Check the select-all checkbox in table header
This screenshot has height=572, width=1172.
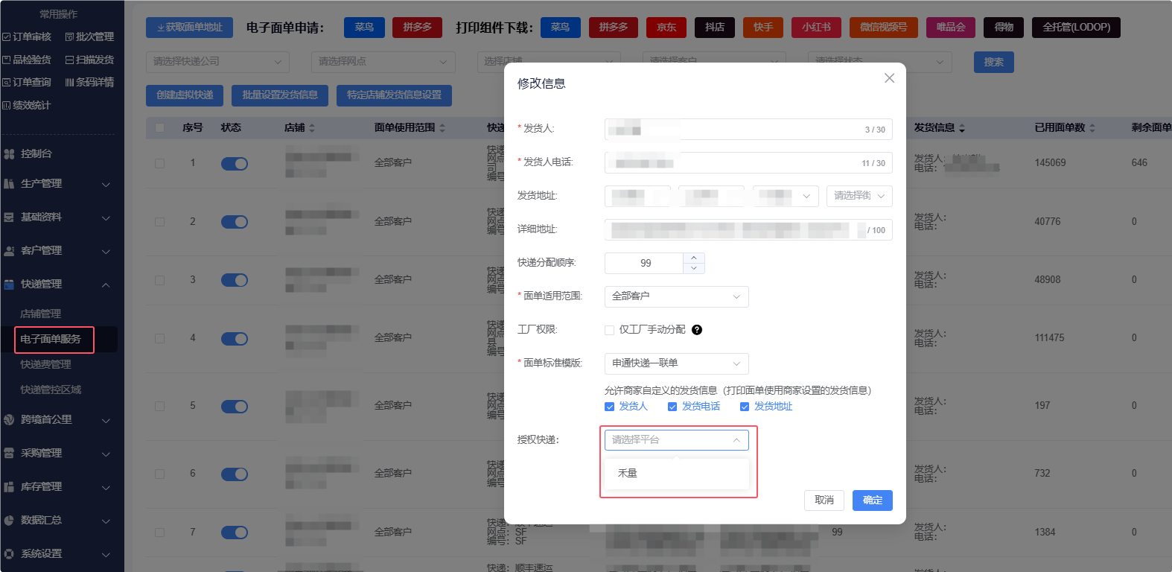[x=159, y=127]
